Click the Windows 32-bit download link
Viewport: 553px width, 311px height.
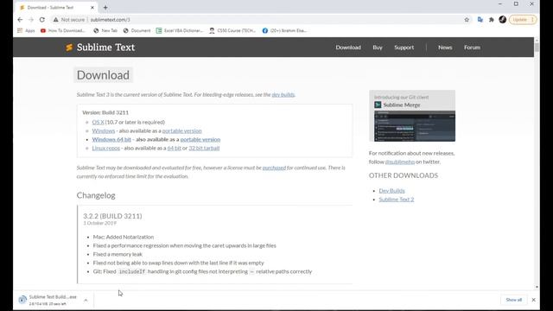[x=104, y=130]
